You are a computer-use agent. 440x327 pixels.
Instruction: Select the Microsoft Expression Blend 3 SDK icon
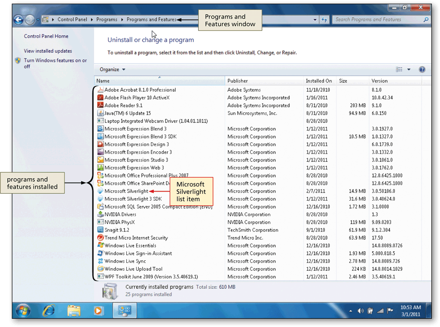pyautogui.click(x=100, y=136)
